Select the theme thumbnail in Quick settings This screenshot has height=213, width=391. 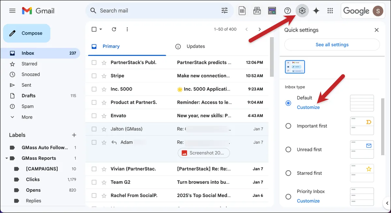(x=295, y=67)
